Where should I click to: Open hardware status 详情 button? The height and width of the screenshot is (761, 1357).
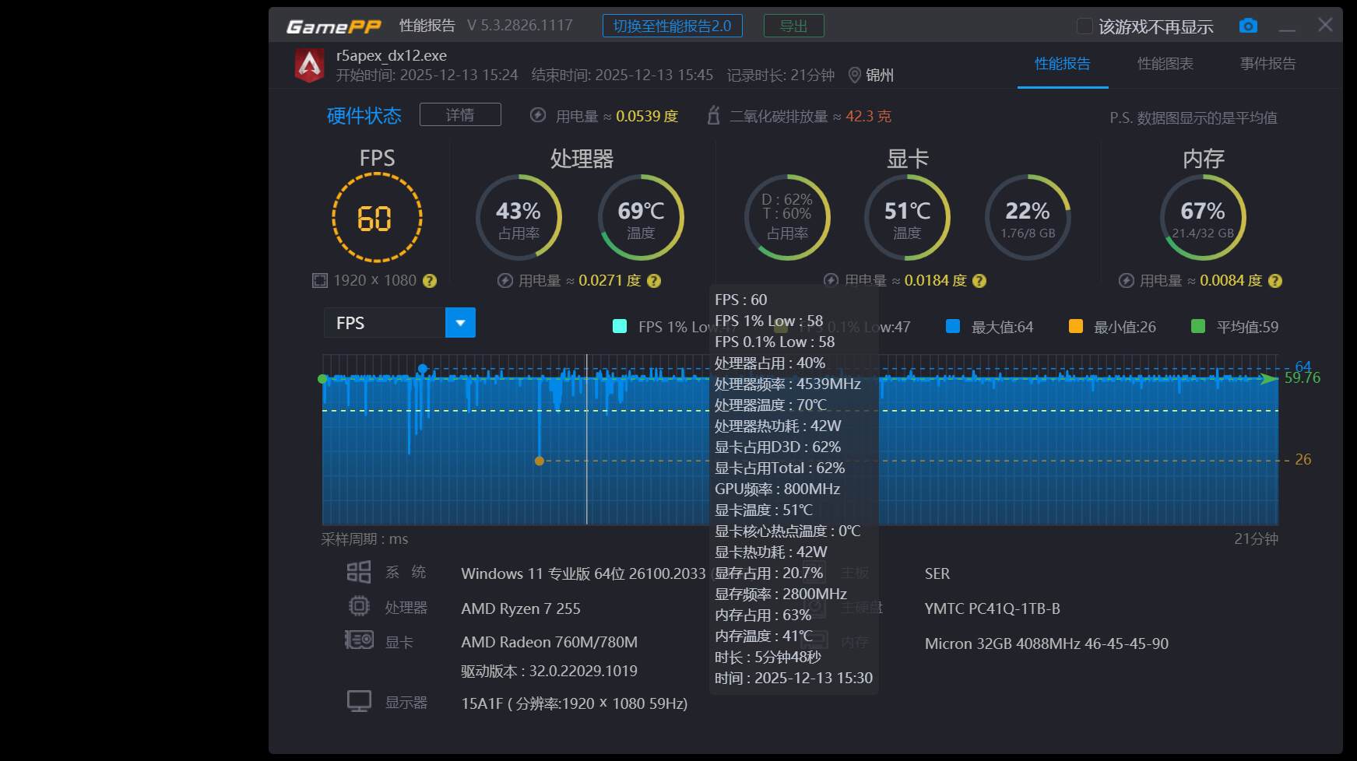460,115
